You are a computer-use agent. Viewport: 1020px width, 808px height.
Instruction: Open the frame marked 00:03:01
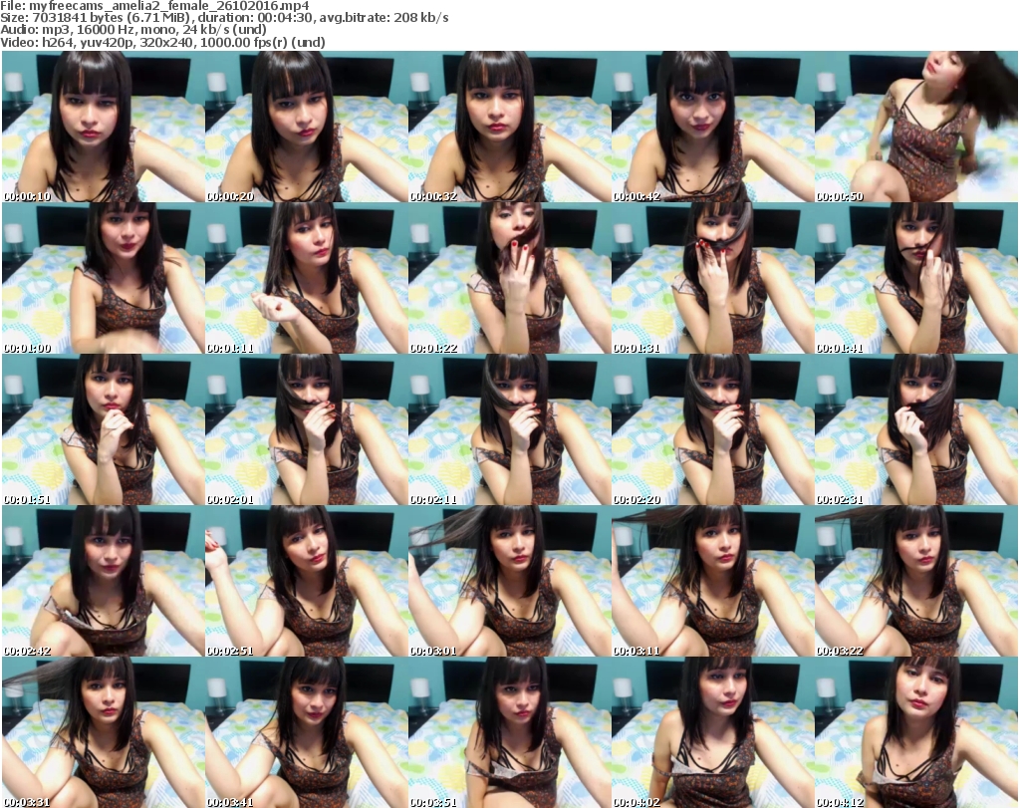click(509, 581)
